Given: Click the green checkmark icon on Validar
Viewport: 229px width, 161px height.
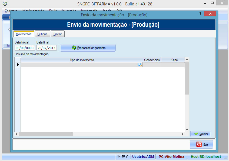Looking at the screenshot, I should tap(196, 133).
